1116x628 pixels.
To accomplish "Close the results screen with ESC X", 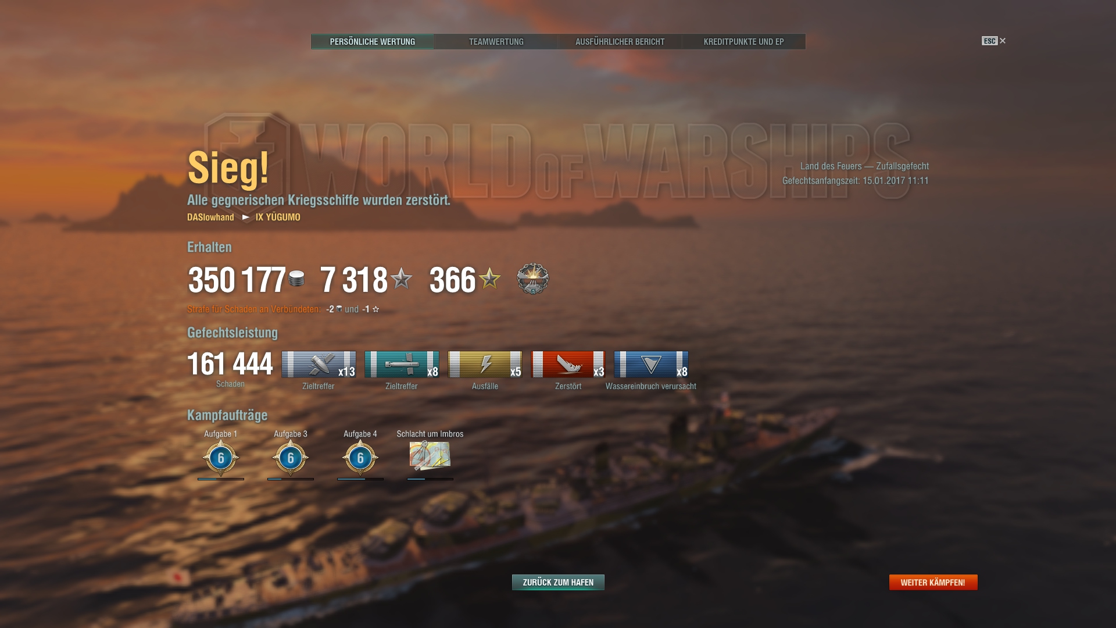I will (x=994, y=41).
